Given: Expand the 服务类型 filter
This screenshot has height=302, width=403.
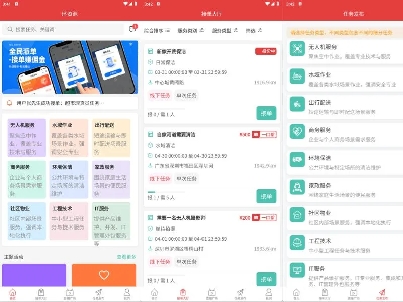Looking at the screenshot, I should (x=225, y=30).
